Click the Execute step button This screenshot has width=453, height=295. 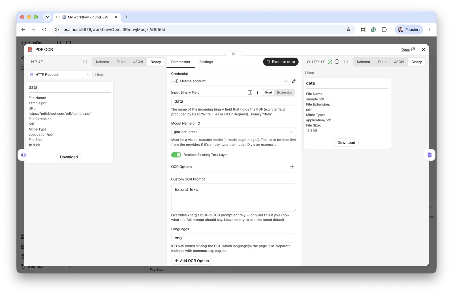(x=281, y=62)
